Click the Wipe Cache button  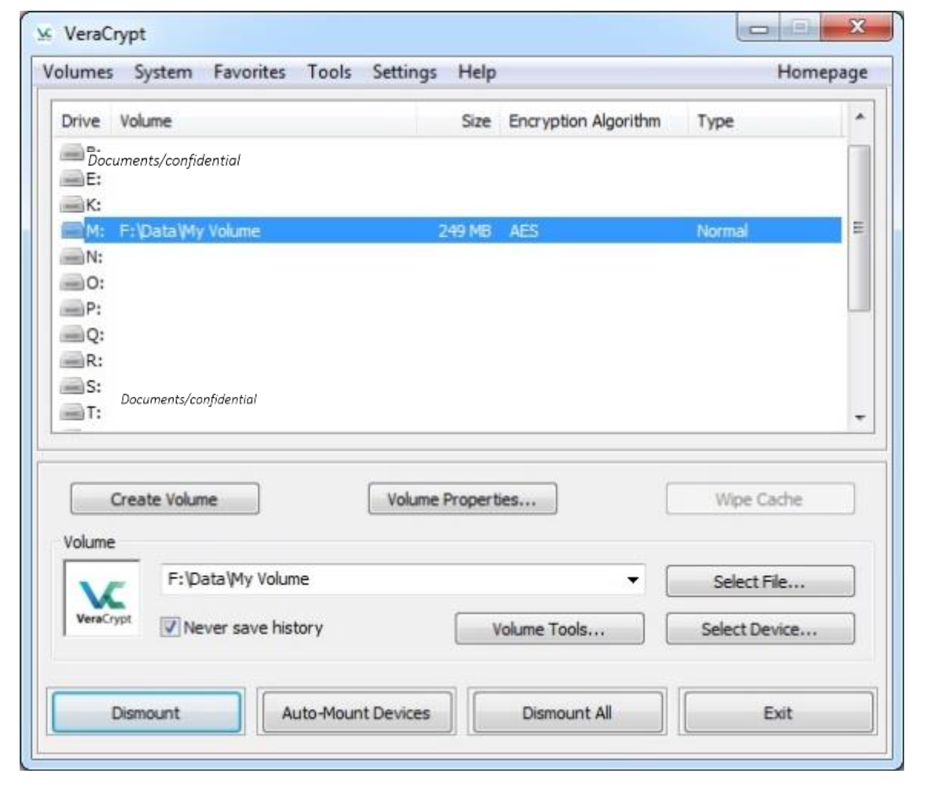pyautogui.click(x=760, y=499)
